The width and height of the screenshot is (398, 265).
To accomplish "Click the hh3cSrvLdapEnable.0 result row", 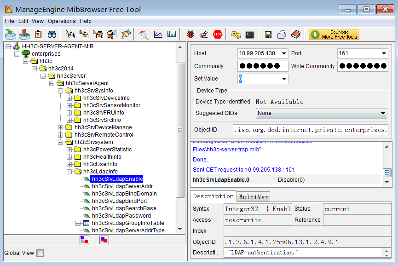I will (x=286, y=180).
